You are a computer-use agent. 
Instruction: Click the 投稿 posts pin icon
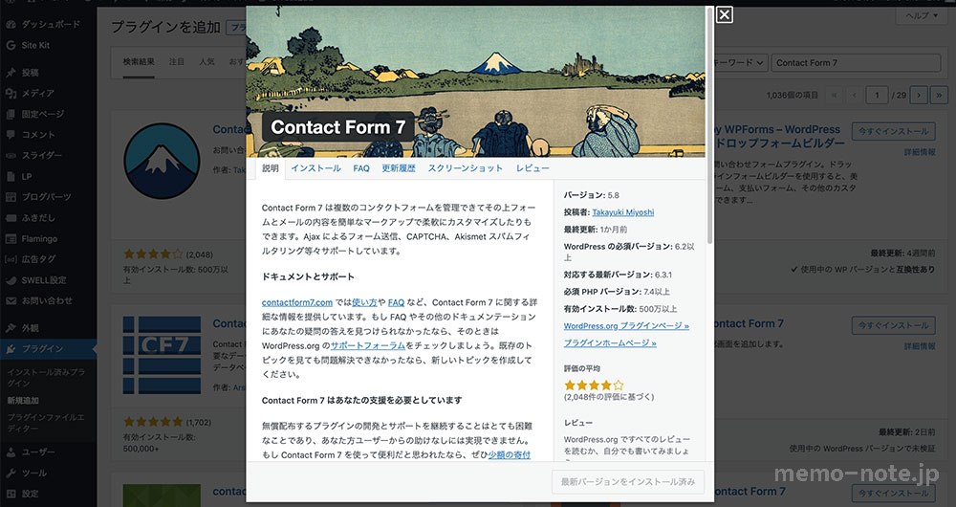point(11,73)
